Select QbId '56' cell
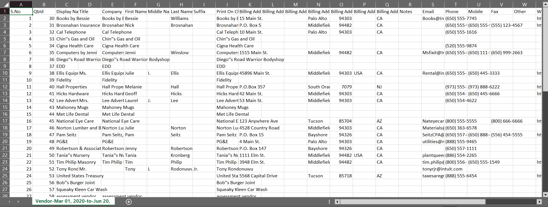Viewport: 548px width, 207px height. pos(44,182)
